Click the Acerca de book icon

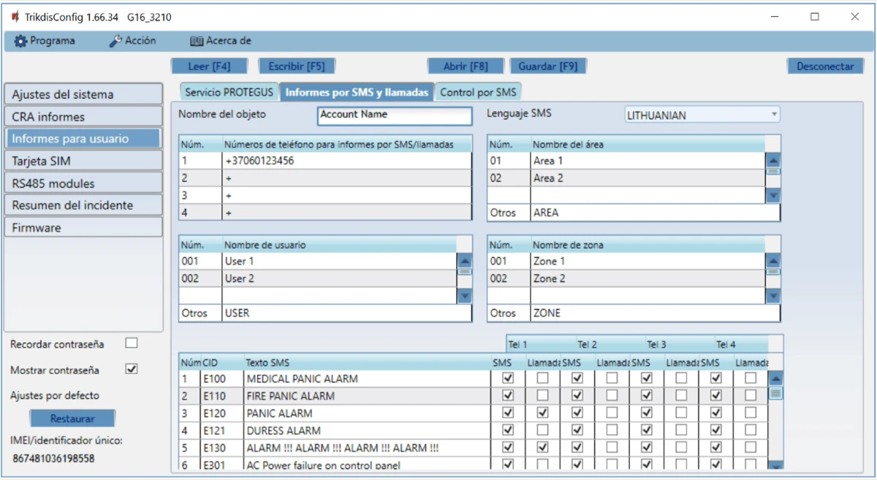tap(196, 41)
